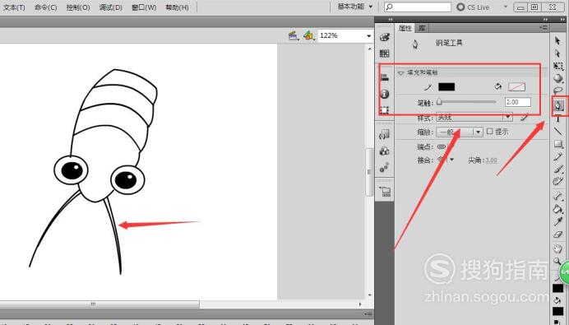
Task: Select the Zoom magnifier tool
Action: (x=557, y=261)
